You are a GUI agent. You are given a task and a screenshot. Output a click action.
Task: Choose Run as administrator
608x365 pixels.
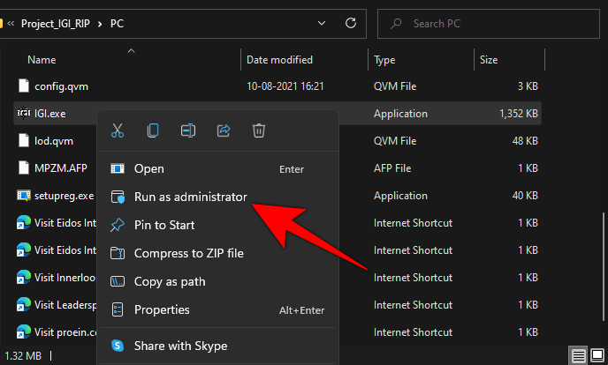[x=190, y=197]
